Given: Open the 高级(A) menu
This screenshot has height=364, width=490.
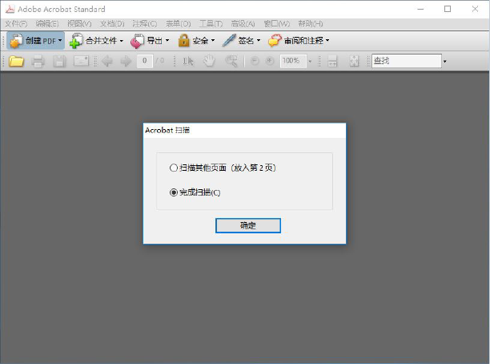Looking at the screenshot, I should click(x=243, y=24).
